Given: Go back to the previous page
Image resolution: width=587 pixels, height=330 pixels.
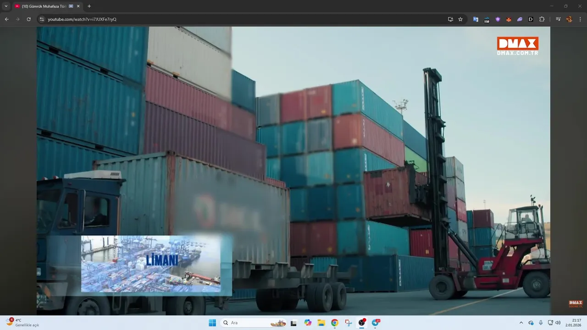Looking at the screenshot, I should (7, 19).
